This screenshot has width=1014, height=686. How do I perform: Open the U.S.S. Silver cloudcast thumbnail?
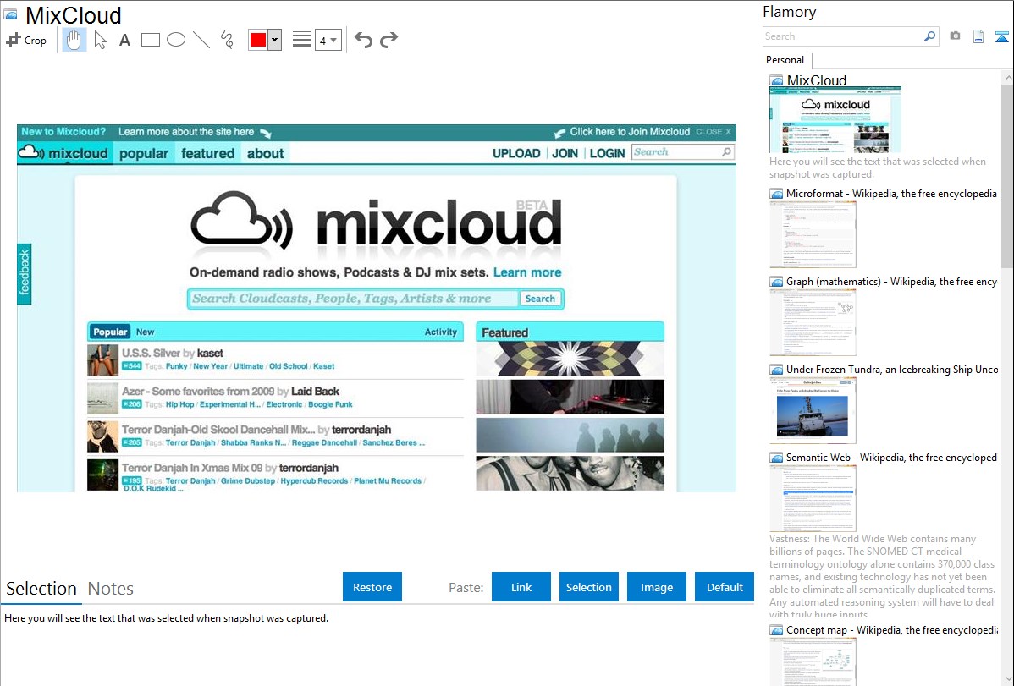tap(102, 360)
